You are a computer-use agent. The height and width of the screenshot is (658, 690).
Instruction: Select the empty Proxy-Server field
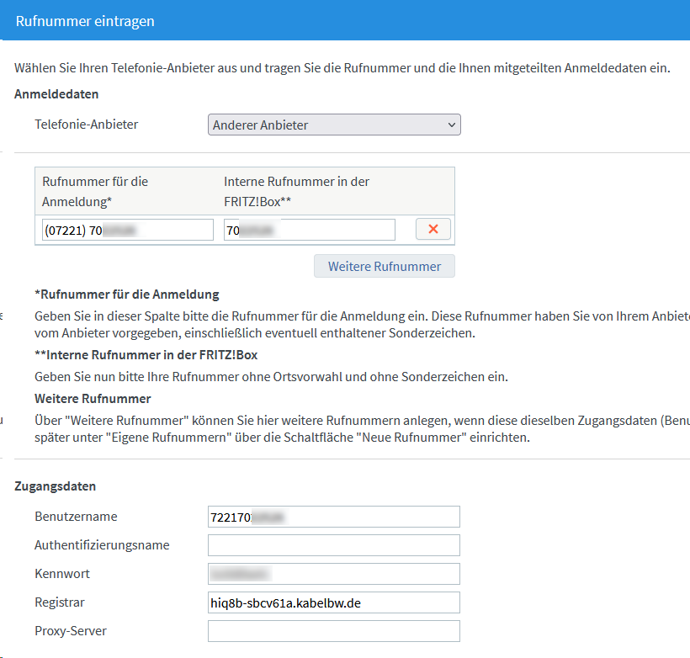coord(333,631)
